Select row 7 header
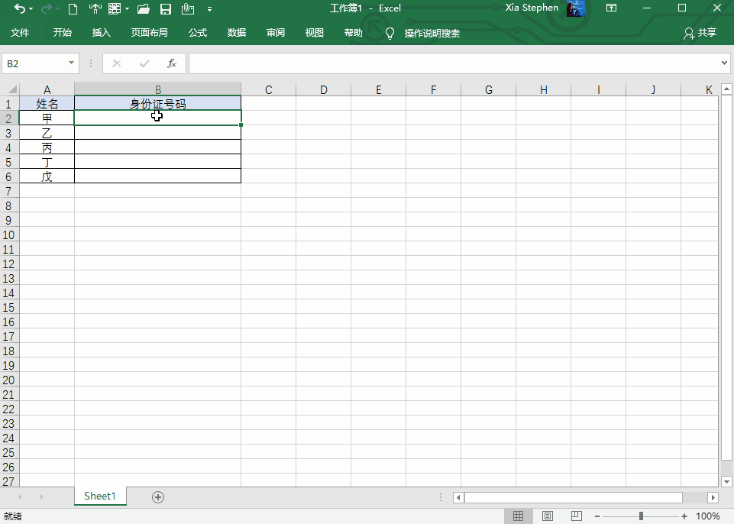734x524 pixels. [9, 191]
